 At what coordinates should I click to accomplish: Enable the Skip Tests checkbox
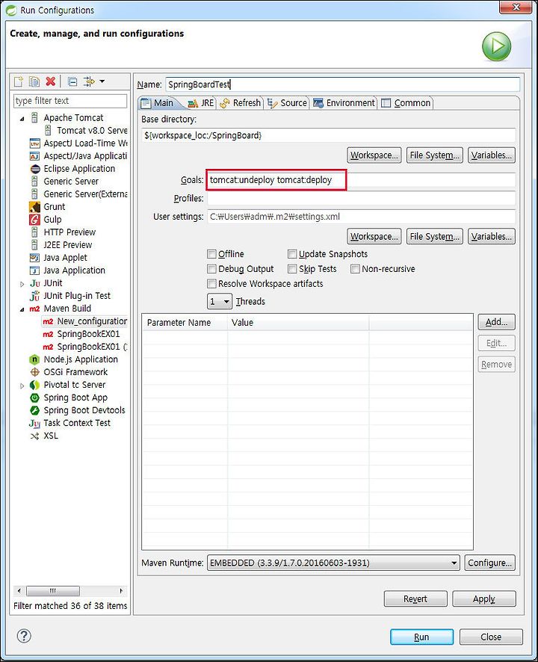(x=292, y=269)
